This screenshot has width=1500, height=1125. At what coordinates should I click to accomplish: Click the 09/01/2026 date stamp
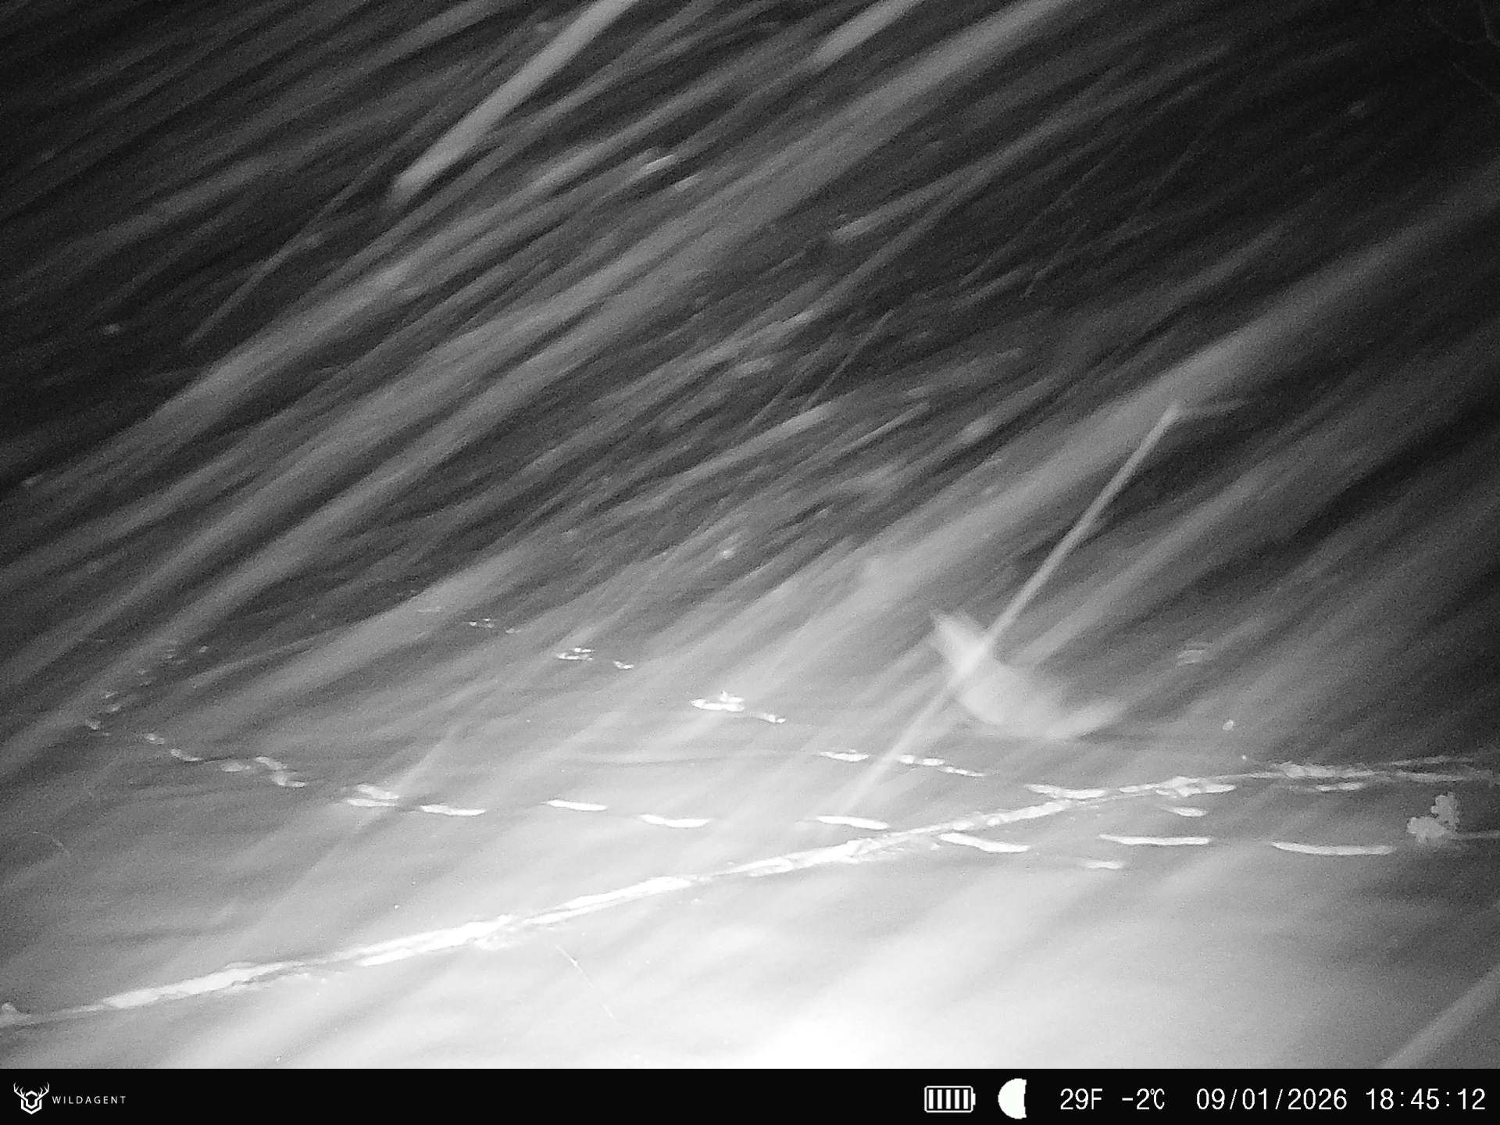(1272, 1099)
